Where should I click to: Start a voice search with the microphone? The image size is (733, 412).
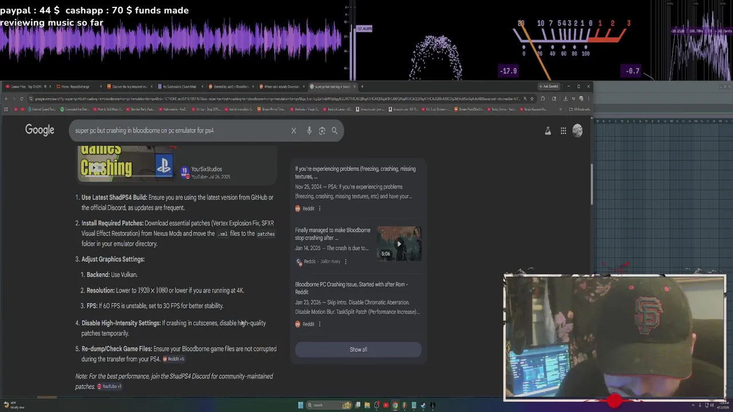click(x=309, y=130)
